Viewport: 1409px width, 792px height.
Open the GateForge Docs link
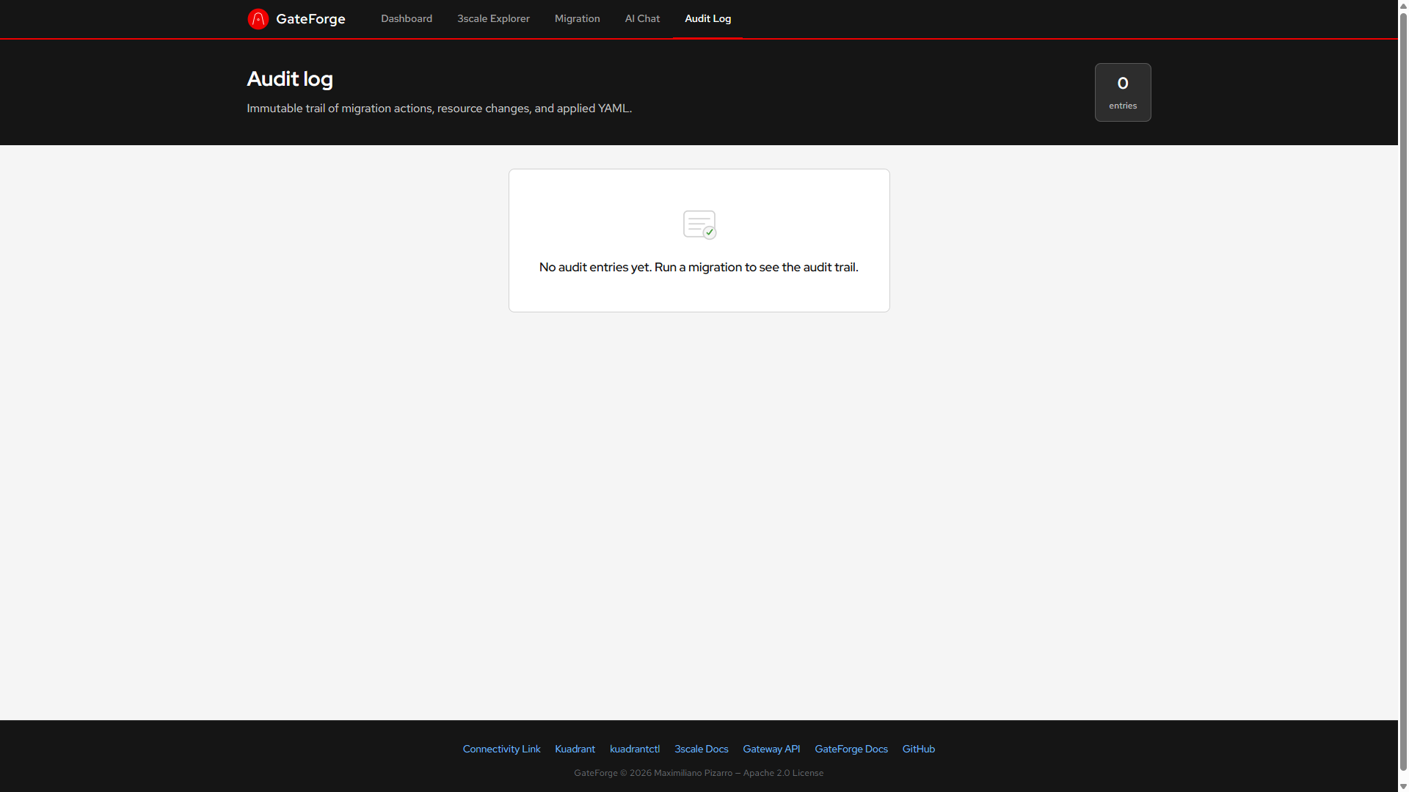click(x=851, y=749)
